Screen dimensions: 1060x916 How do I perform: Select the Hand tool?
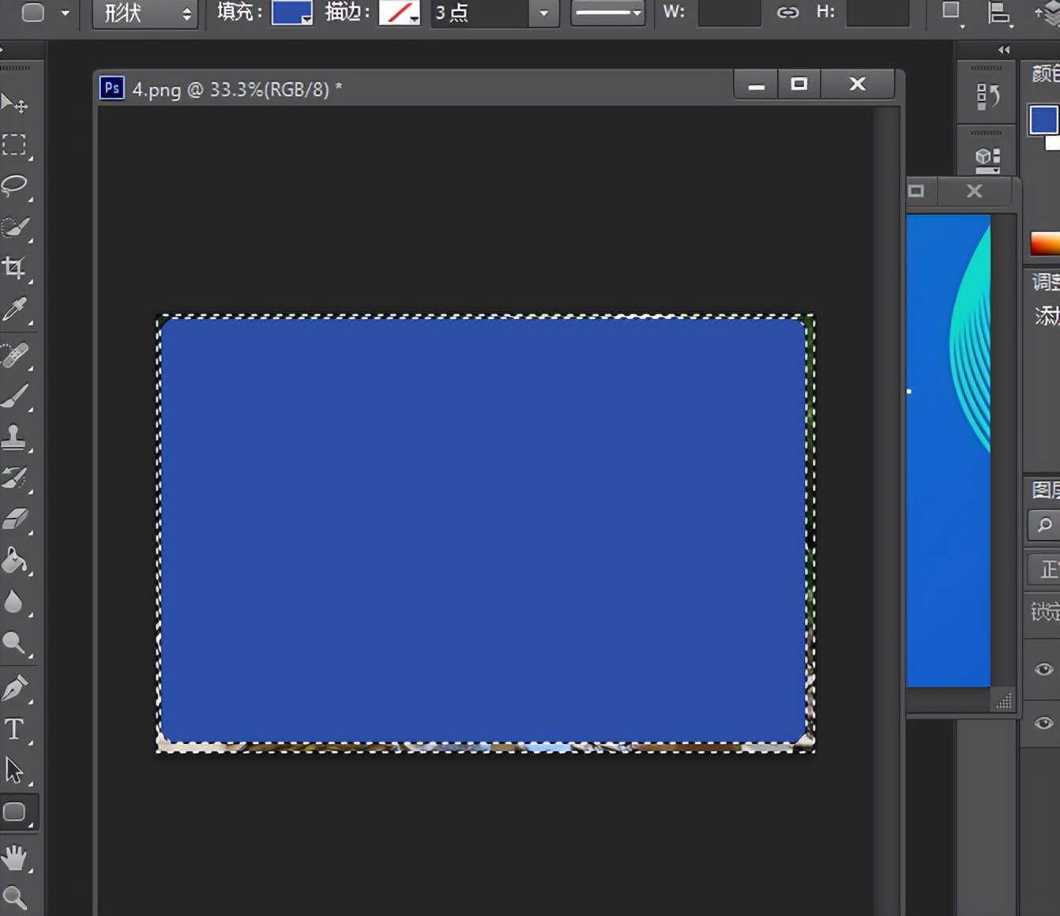click(x=14, y=857)
